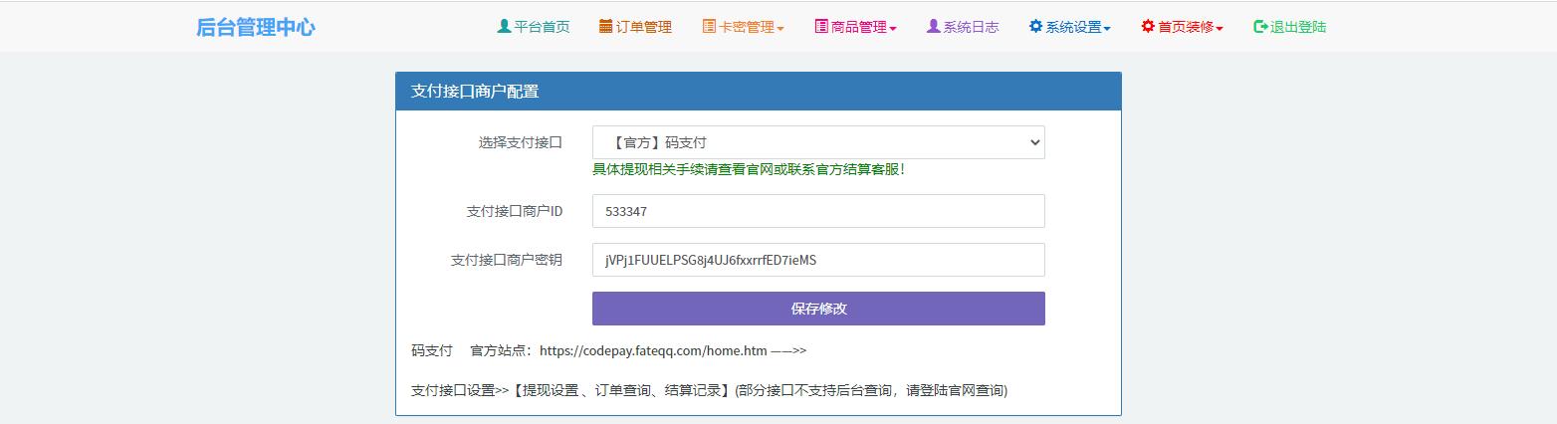The height and width of the screenshot is (424, 1557).
Task: Log out via 退出登陆
Action: [1290, 27]
